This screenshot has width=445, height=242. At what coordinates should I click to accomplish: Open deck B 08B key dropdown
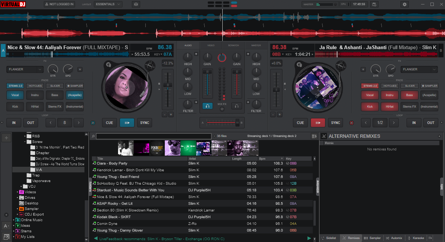278,54
